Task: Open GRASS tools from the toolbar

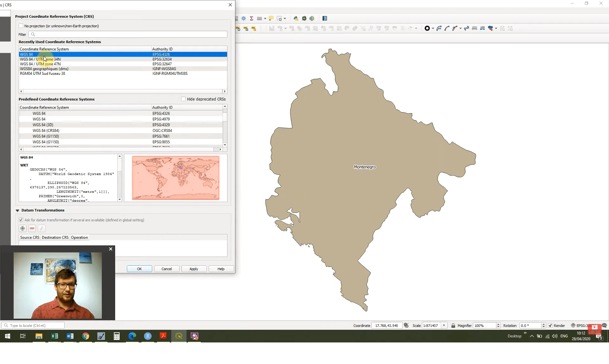Action: pos(304,18)
